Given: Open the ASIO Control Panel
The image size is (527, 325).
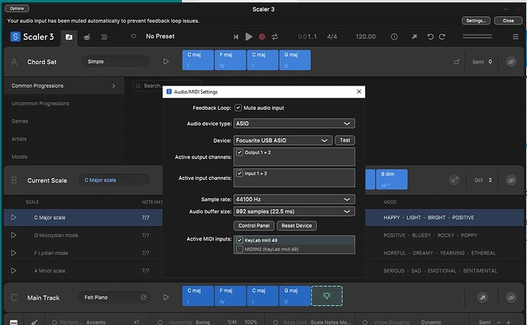Looking at the screenshot, I should (254, 226).
